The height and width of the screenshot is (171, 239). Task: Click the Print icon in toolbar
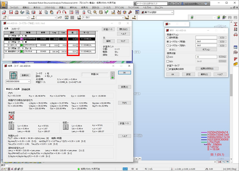pyautogui.click(x=16, y=12)
